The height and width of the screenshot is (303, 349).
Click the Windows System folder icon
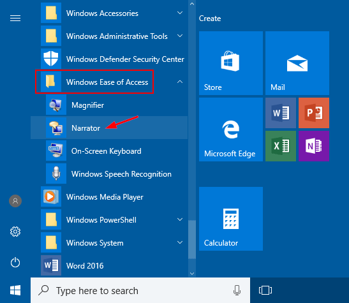pos(51,242)
